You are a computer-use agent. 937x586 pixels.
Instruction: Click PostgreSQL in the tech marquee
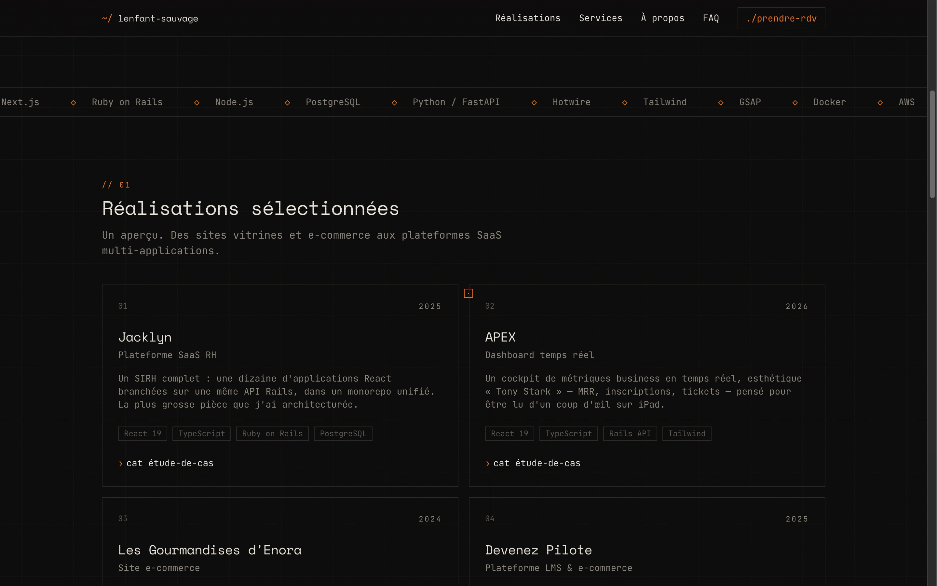click(x=333, y=102)
